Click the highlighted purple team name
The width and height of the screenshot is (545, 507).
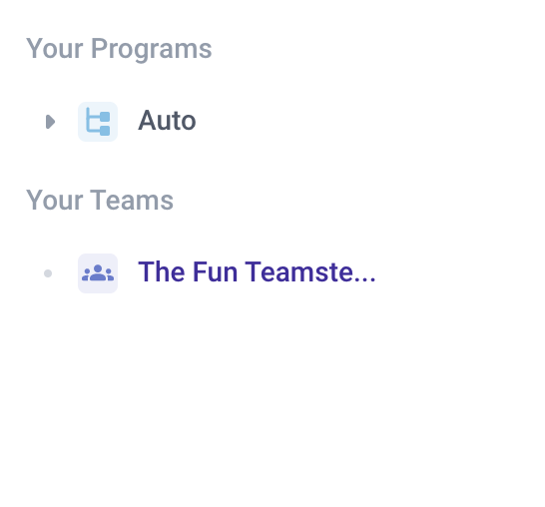point(257,272)
